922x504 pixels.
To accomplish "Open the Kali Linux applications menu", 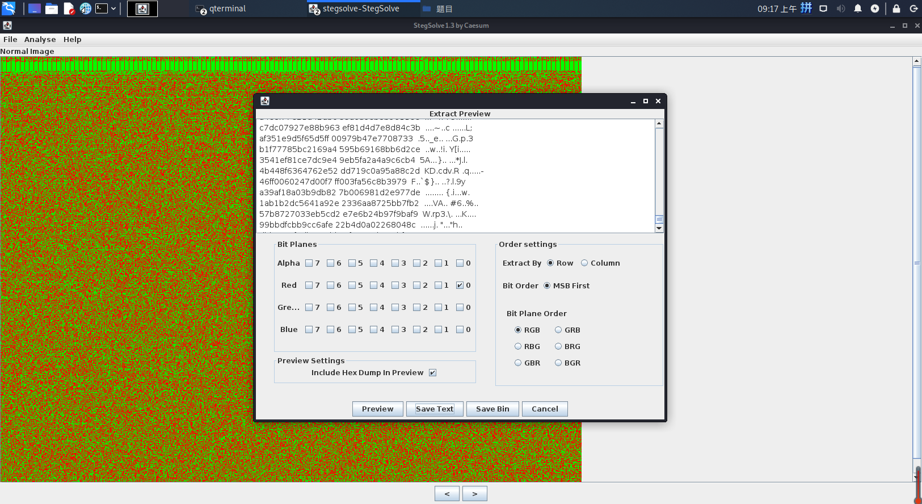I will (9, 9).
